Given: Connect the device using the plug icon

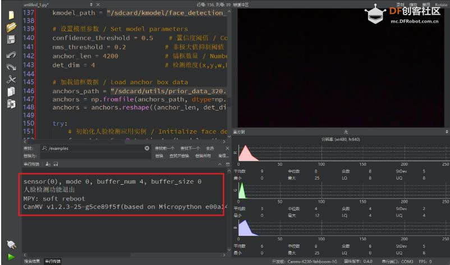Looking at the screenshot, I should point(11,245).
